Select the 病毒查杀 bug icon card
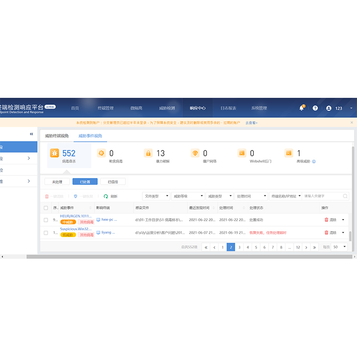Image resolution: width=357 pixels, height=357 pixels. click(54, 153)
